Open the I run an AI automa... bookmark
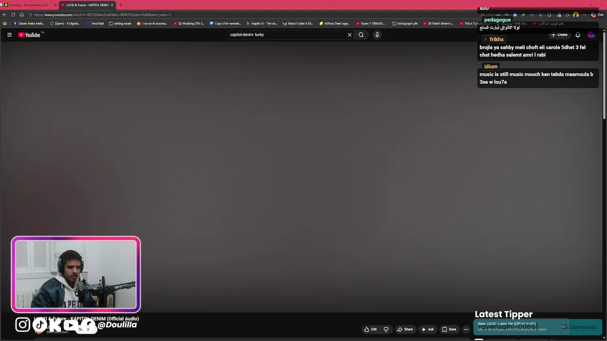Screen dimensions: 607x341 point(152,23)
